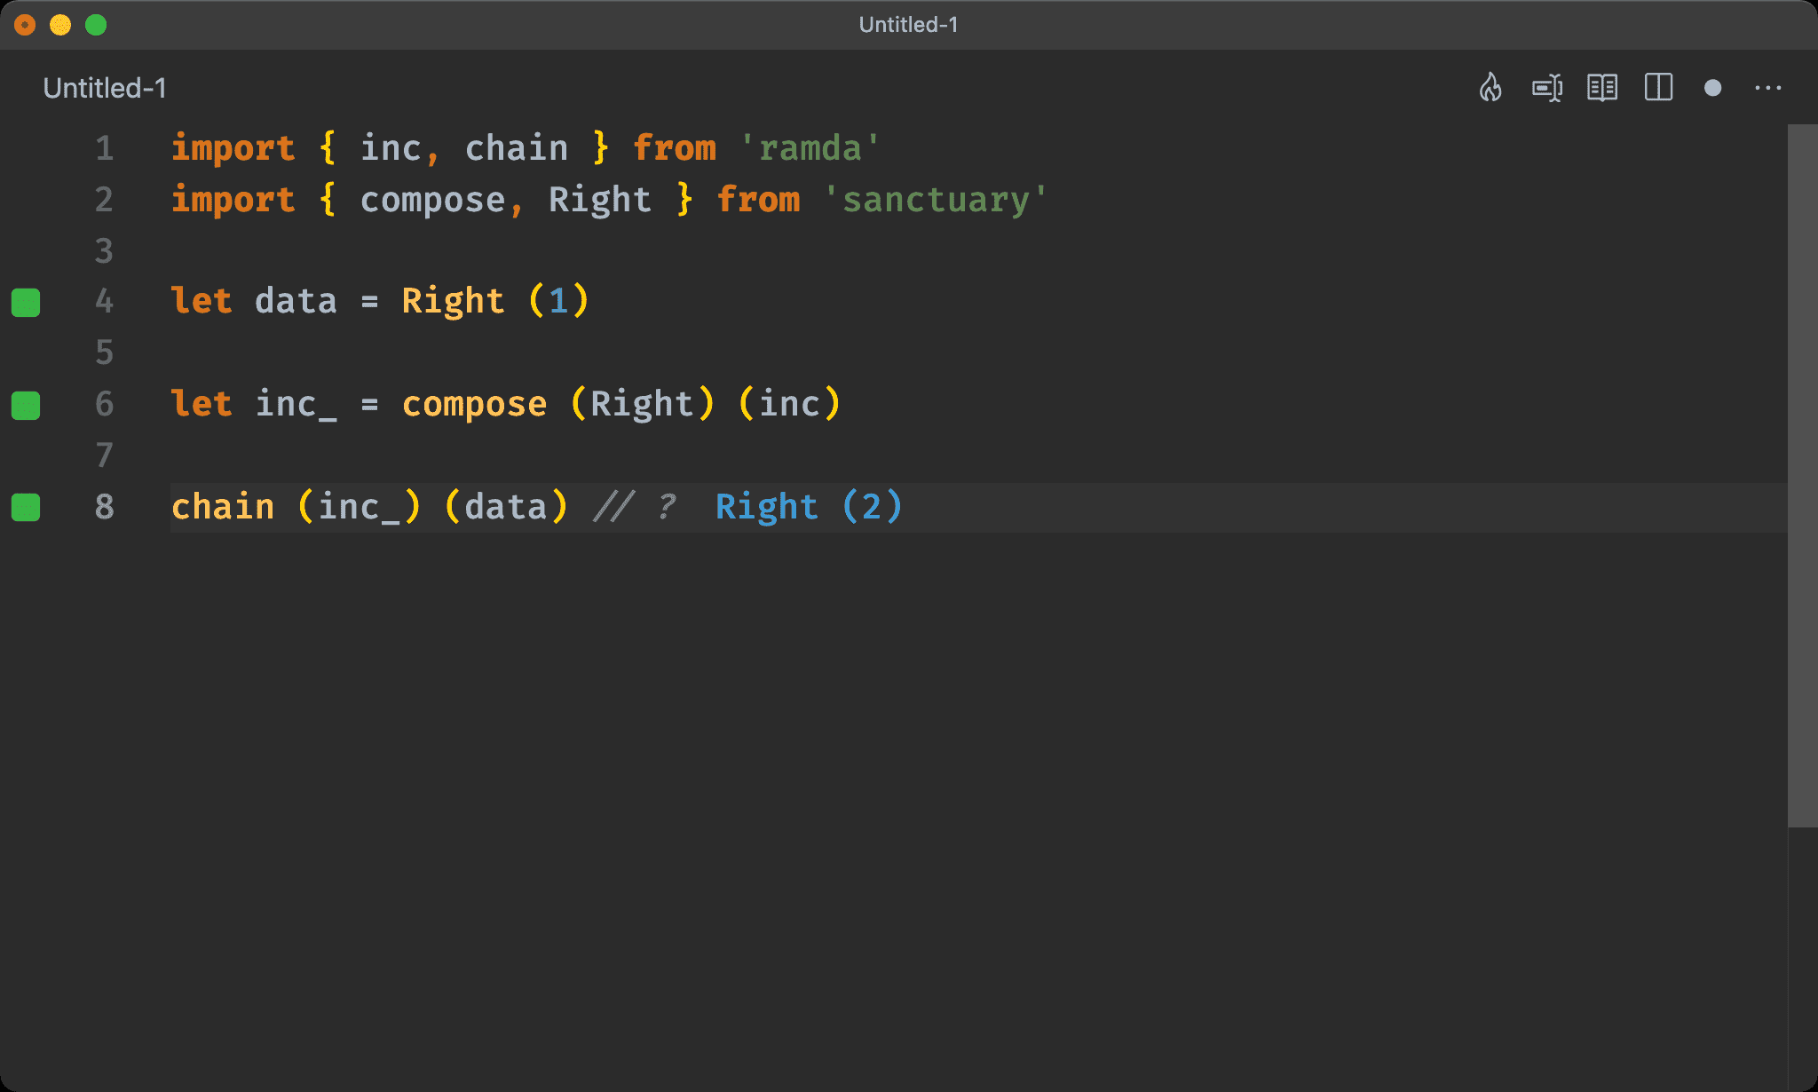The height and width of the screenshot is (1092, 1818).
Task: Click the inline result 'Right (2)'
Action: [x=810, y=507]
